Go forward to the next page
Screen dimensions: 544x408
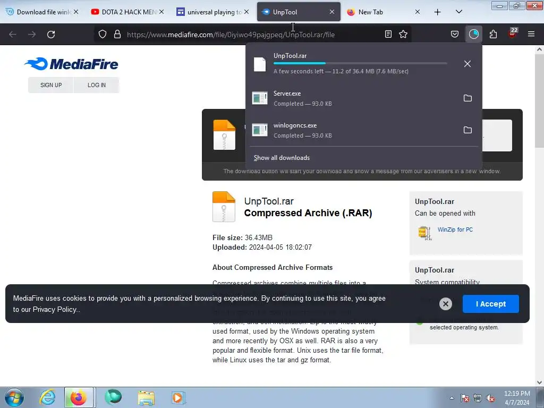click(32, 35)
